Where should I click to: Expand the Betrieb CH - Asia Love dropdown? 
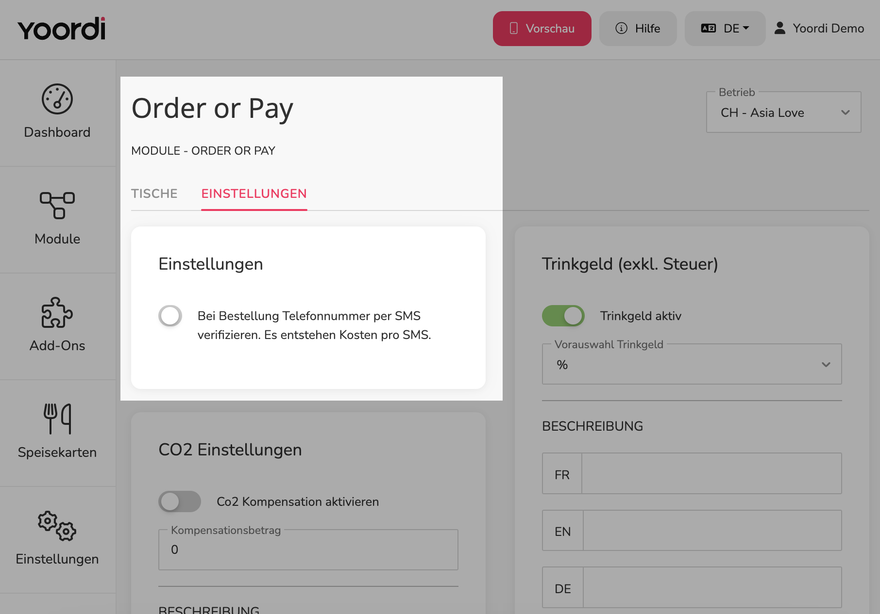[x=784, y=113]
